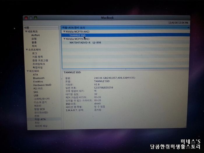Minimize the MacBook window with the yellow button
This screenshot has width=204, height=153.
31,18
